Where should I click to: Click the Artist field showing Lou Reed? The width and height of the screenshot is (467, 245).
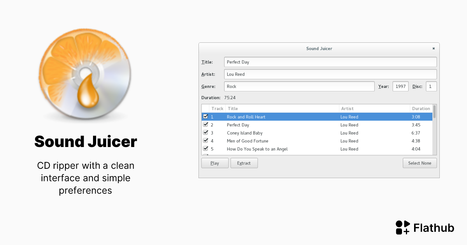pos(330,74)
